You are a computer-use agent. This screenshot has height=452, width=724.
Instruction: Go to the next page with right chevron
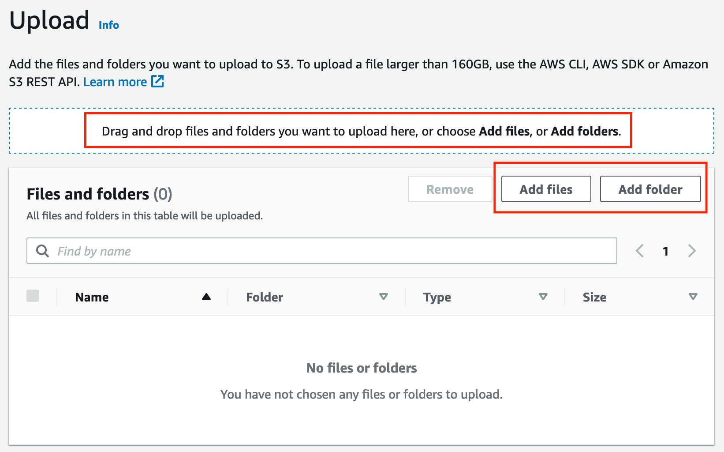pyautogui.click(x=692, y=251)
